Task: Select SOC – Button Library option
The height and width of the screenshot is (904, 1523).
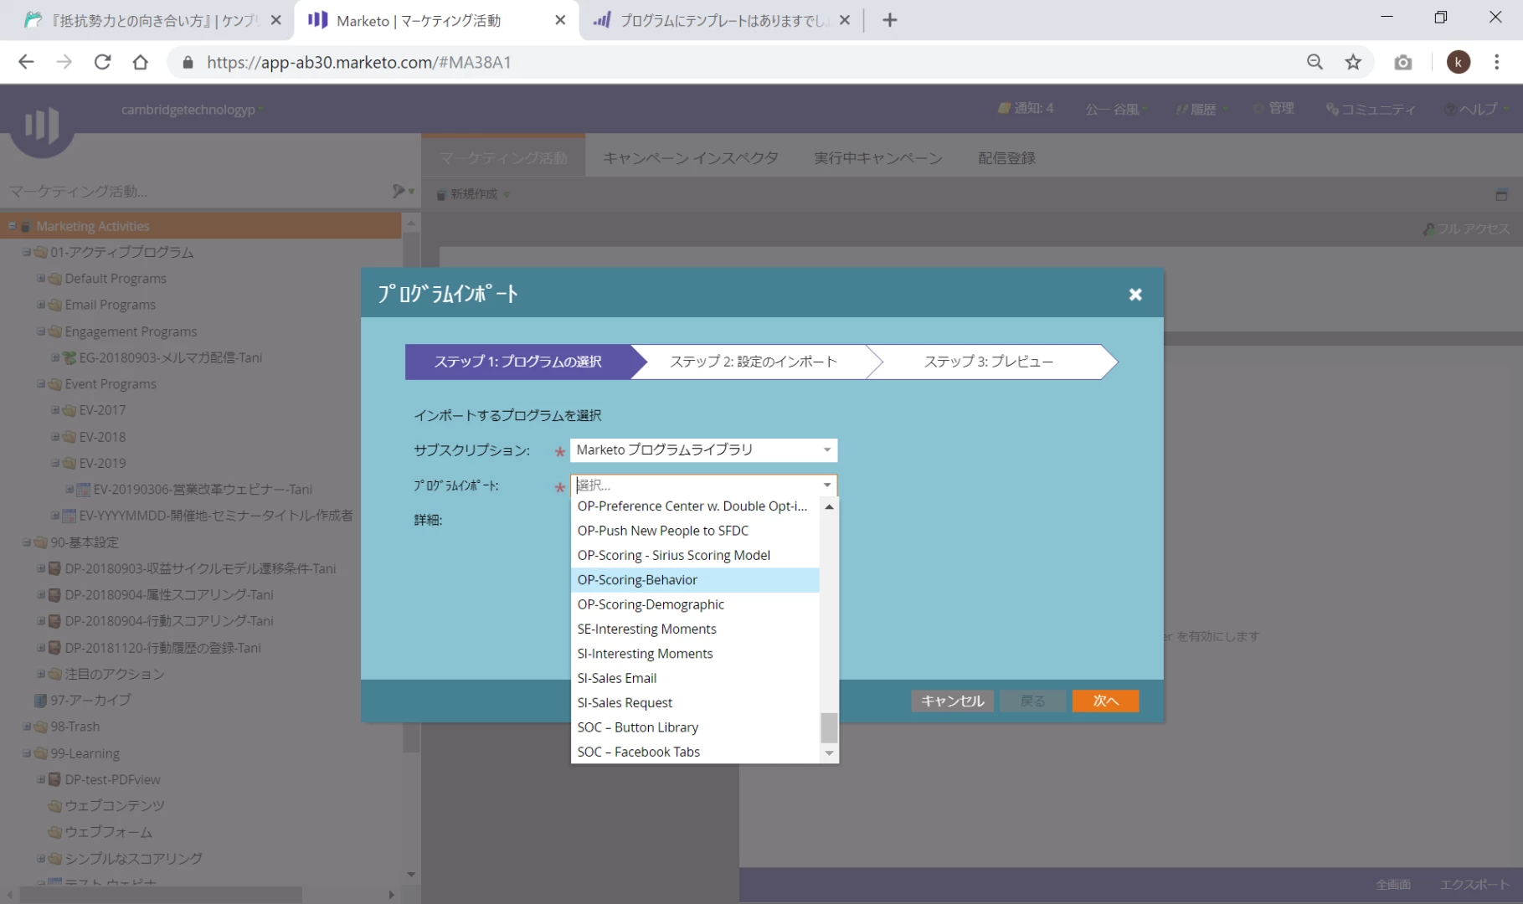Action: 695,727
